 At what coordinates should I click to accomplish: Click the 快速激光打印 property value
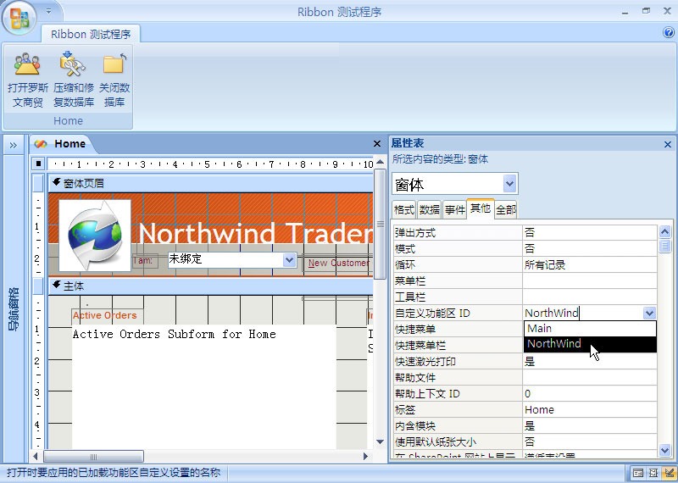click(590, 362)
